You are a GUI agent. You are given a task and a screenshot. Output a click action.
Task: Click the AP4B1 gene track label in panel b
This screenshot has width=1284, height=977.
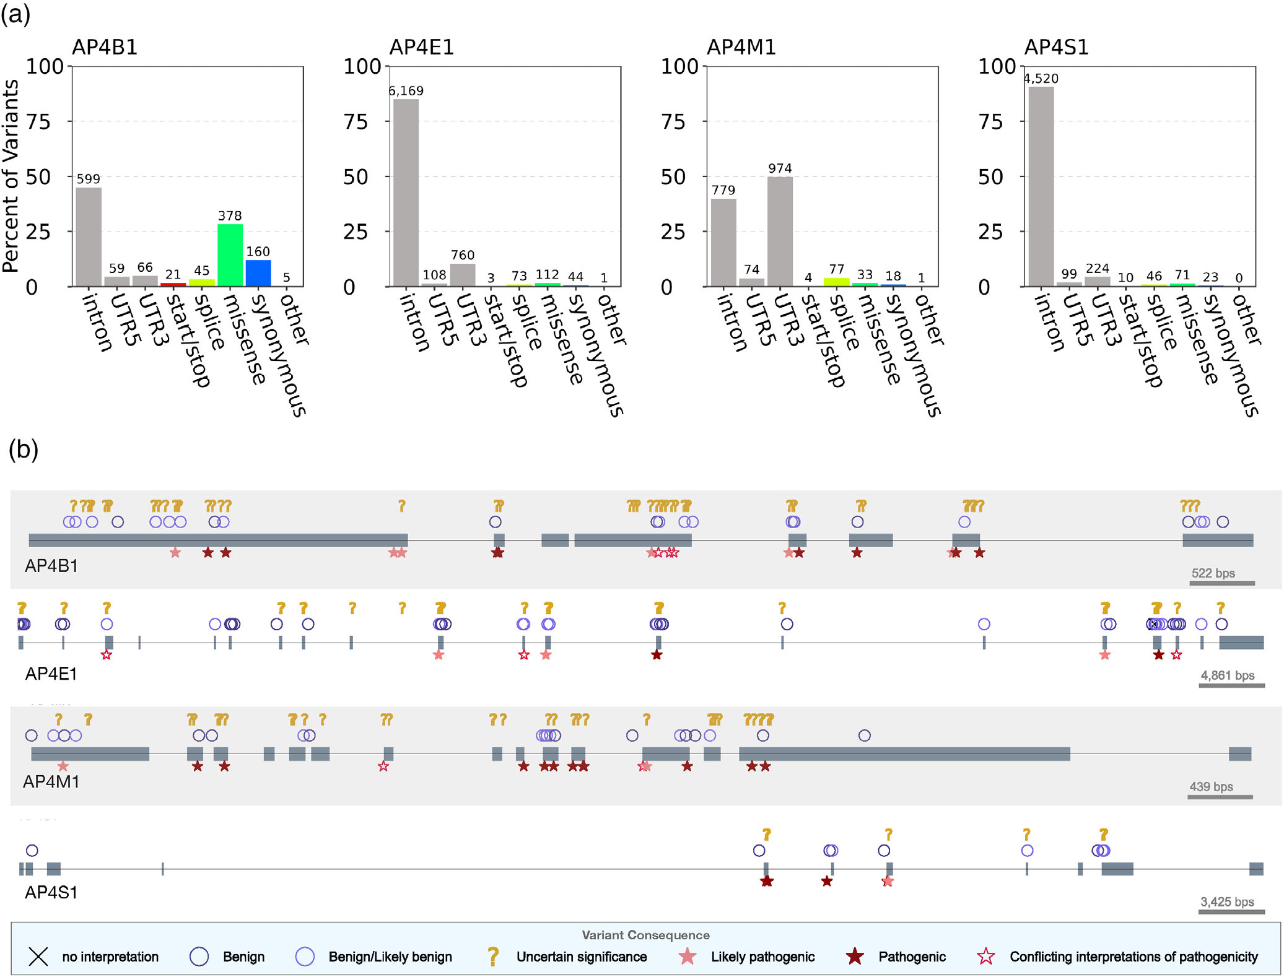click(x=51, y=566)
